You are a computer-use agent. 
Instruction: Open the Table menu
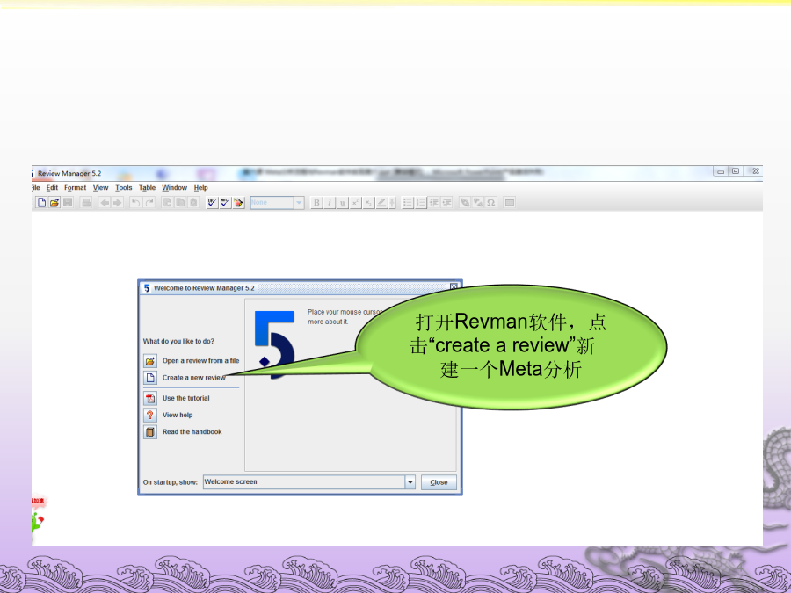click(x=148, y=188)
